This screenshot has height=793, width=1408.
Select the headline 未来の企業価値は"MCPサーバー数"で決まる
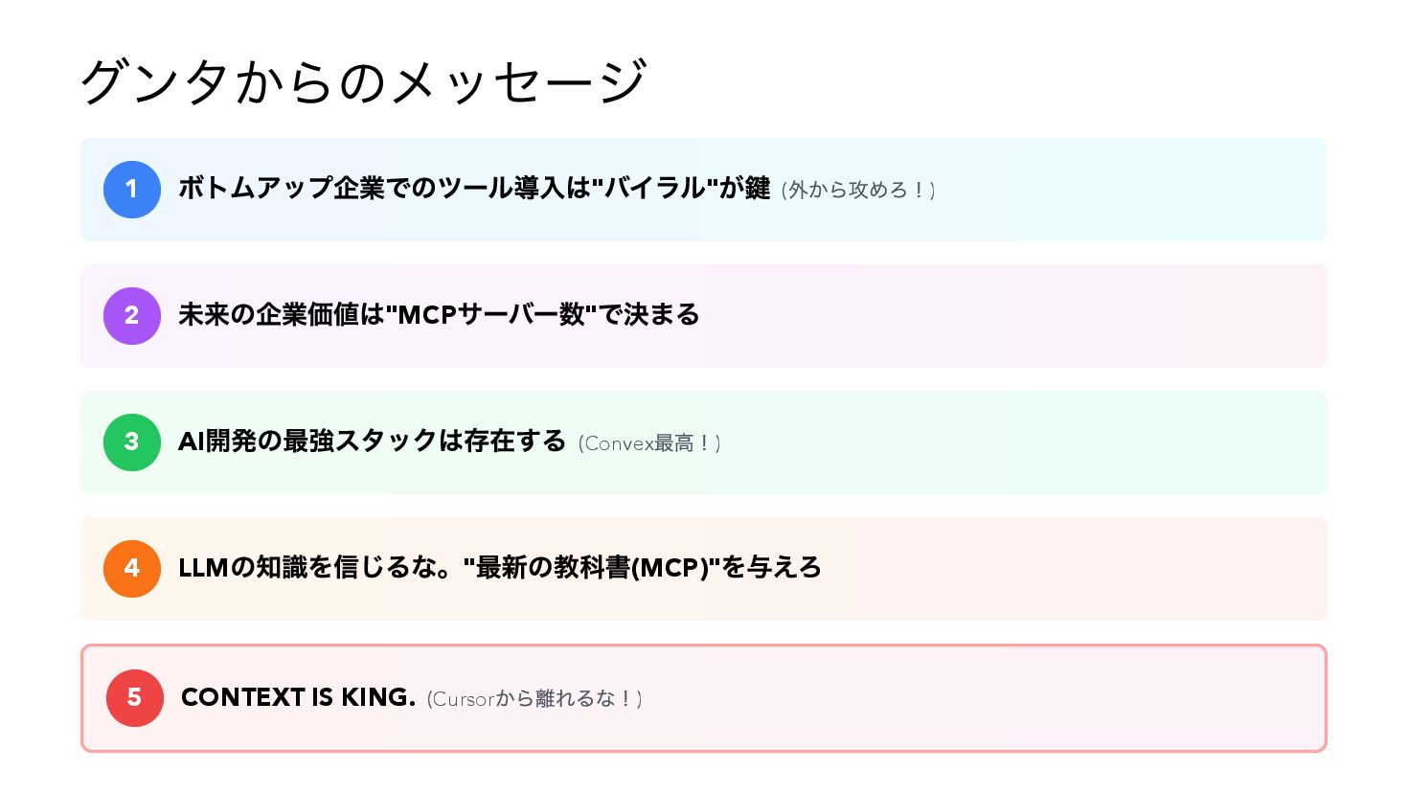[x=439, y=315]
